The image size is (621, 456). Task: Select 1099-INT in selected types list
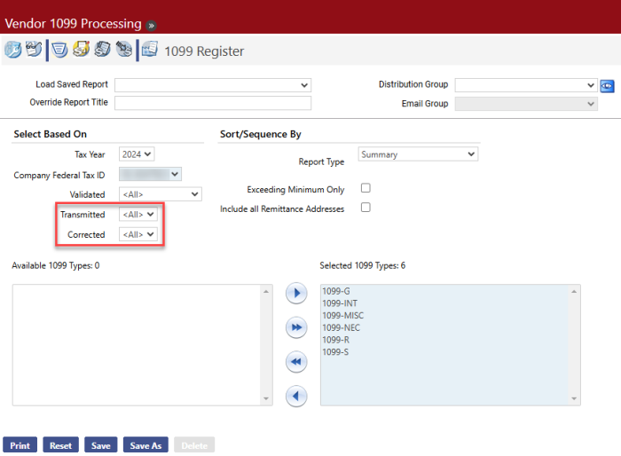[444, 303]
